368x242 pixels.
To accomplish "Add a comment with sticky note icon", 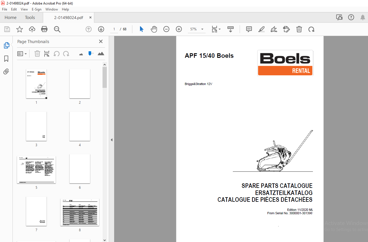I will (x=249, y=29).
